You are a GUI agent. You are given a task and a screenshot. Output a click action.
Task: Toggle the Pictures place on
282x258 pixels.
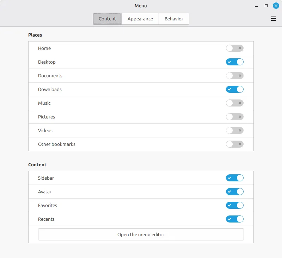[x=235, y=117]
